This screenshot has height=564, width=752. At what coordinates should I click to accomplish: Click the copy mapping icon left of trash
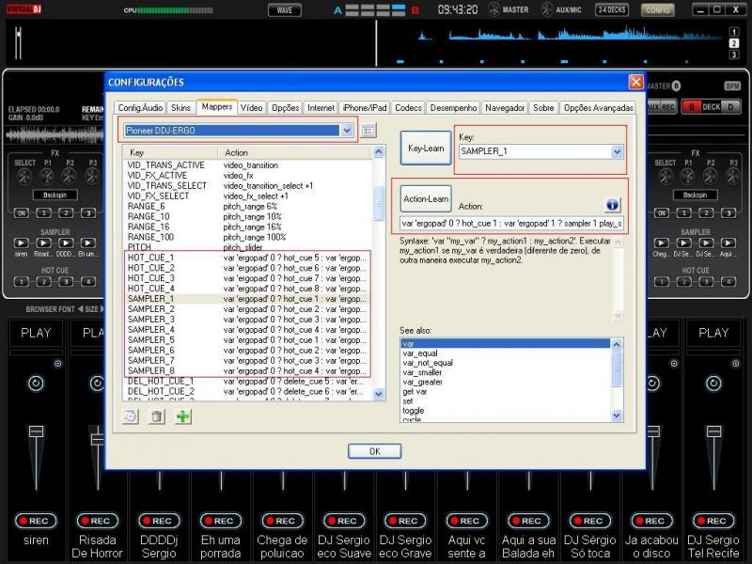coord(132,416)
